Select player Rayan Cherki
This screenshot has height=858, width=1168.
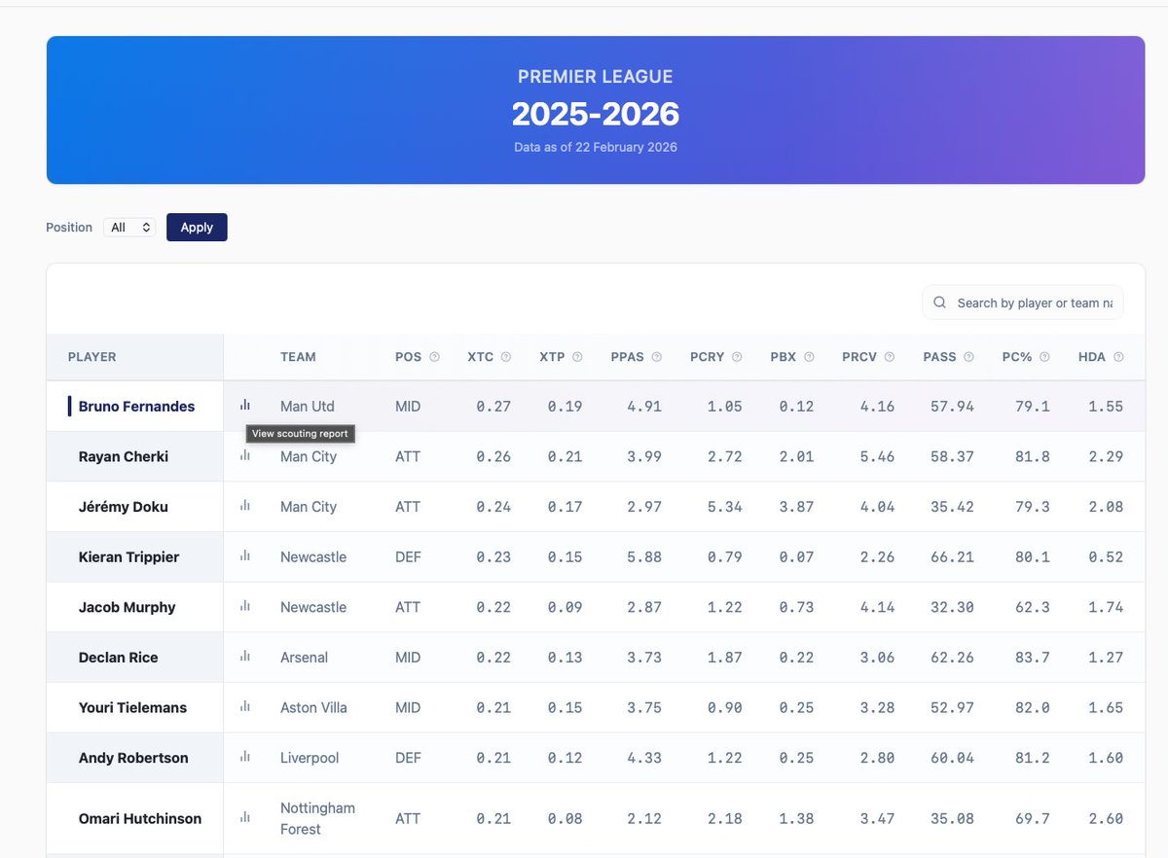pyautogui.click(x=124, y=456)
